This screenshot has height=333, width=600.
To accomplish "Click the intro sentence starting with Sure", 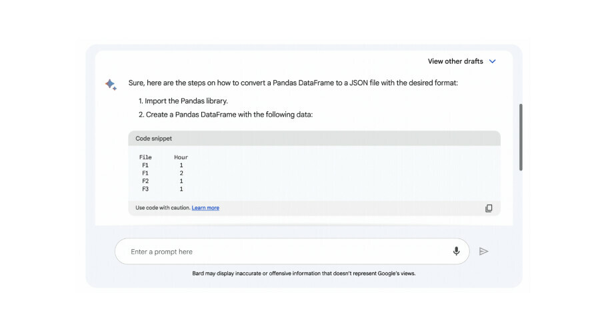I will coord(293,84).
